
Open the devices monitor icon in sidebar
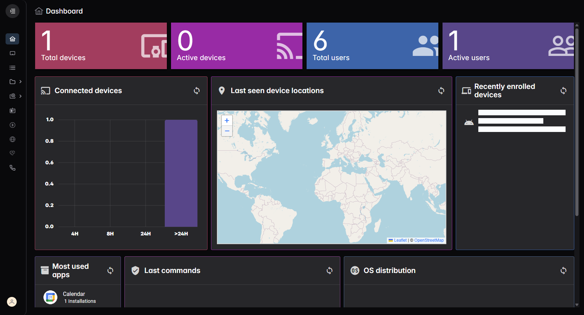tap(13, 53)
